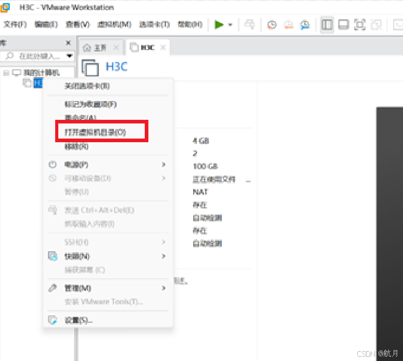The image size is (403, 361).
Task: Click the Enter Full Screen toolbar icon
Action: coord(360,24)
